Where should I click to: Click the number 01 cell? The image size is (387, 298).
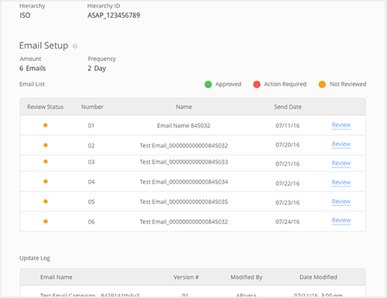point(91,126)
